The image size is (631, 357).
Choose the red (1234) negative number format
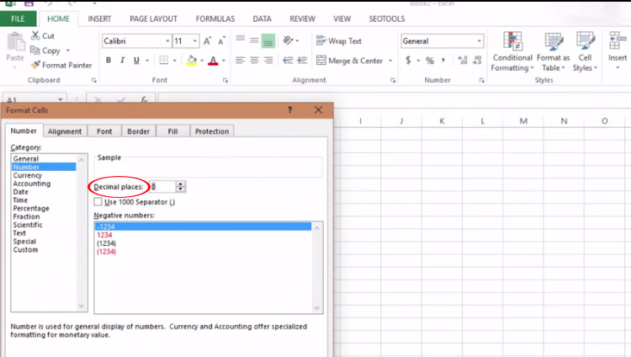[107, 252]
